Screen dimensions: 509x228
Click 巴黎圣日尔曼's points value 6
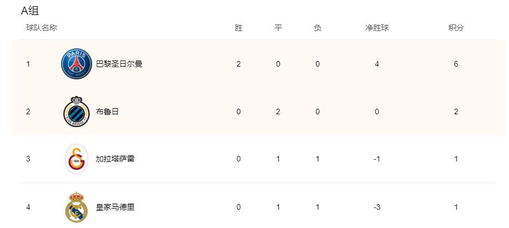click(456, 64)
